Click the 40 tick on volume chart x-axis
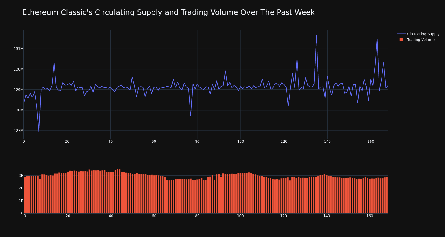 (x=111, y=216)
